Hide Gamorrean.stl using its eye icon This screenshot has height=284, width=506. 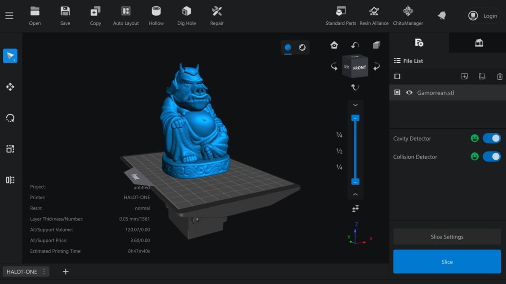409,92
